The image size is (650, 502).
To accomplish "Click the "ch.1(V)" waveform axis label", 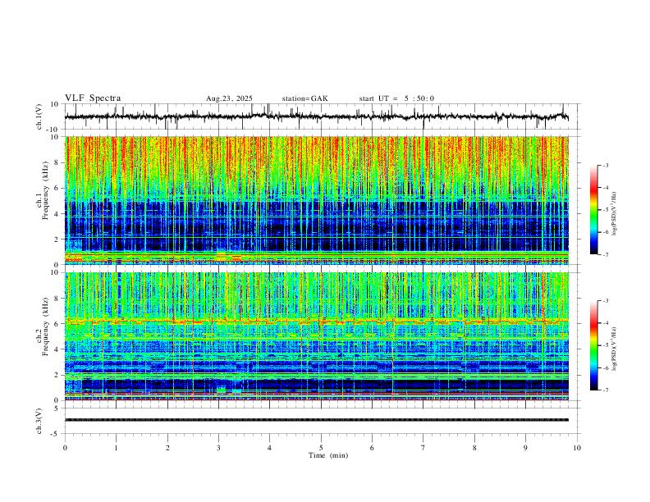I will click(39, 116).
